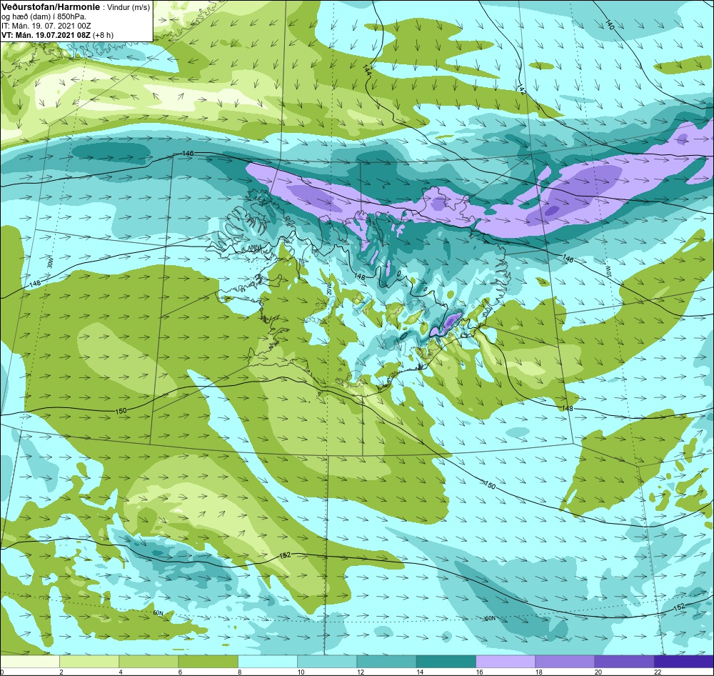Click the Veðurstofan/Harmonie title text

tap(50, 7)
